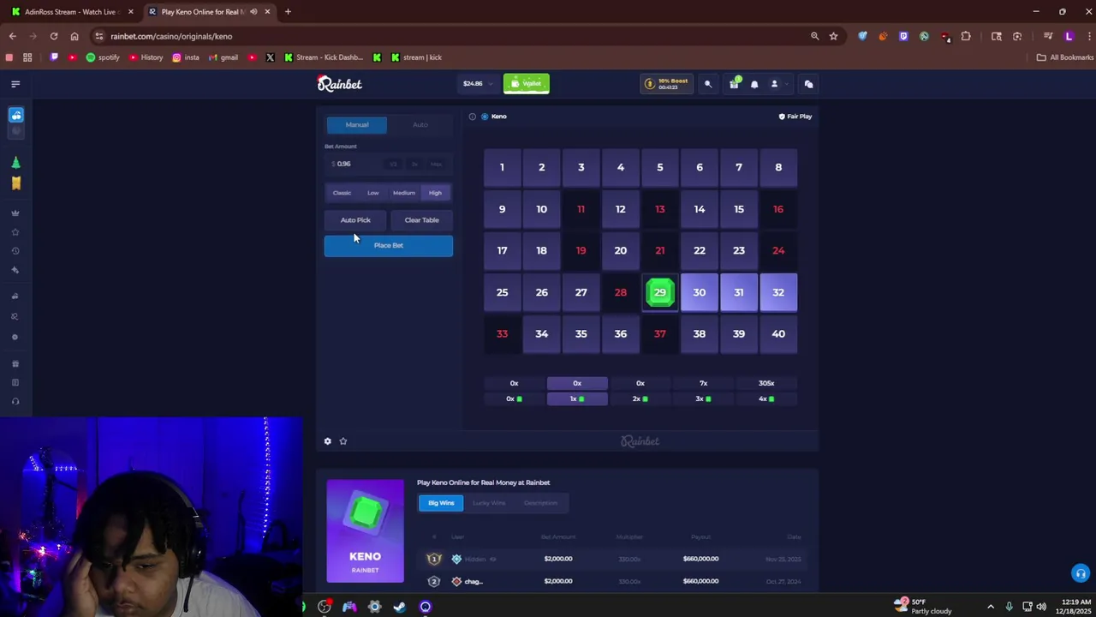Select the High risk option

(x=435, y=193)
